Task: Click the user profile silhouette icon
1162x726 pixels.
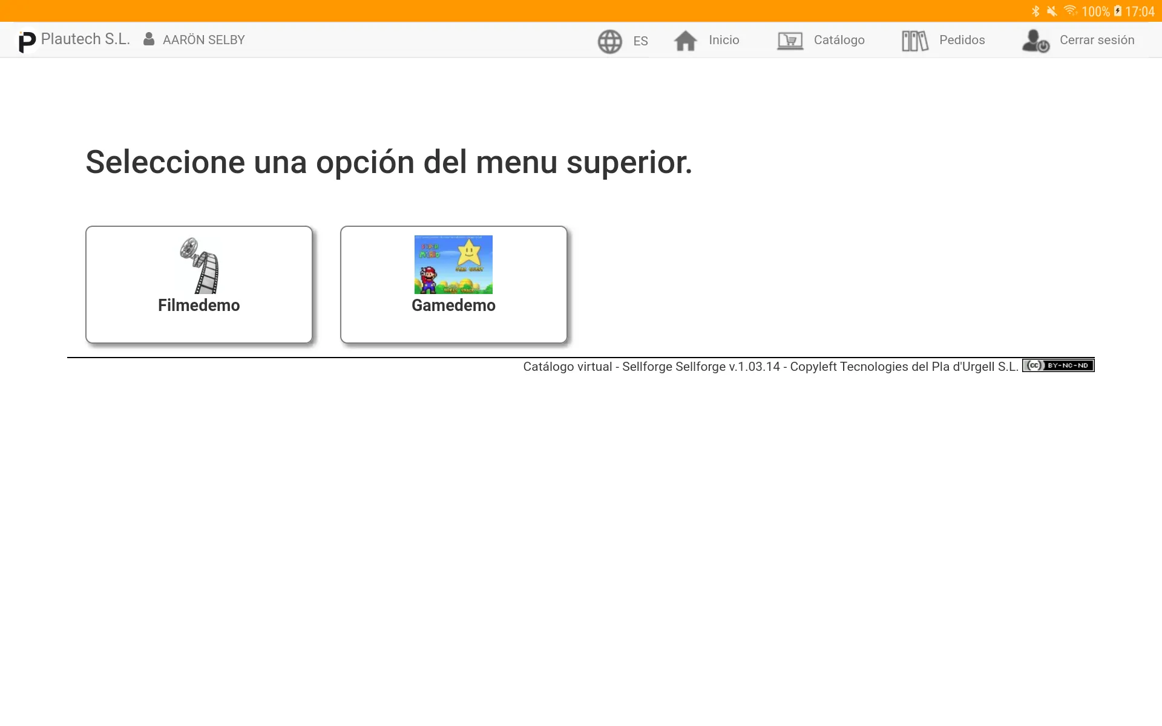Action: click(149, 39)
